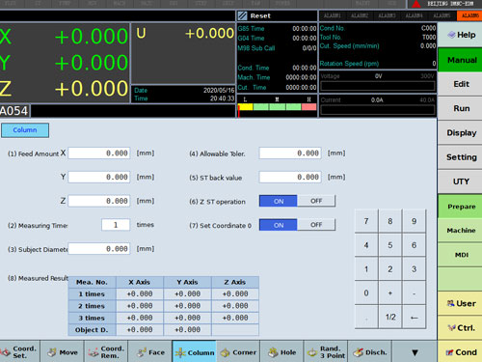The width and height of the screenshot is (482, 362).
Task: Open the Cond panel button
Action: (x=461, y=351)
